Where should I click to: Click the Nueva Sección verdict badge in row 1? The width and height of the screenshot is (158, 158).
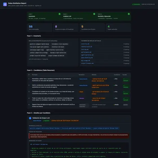click(x=84, y=79)
